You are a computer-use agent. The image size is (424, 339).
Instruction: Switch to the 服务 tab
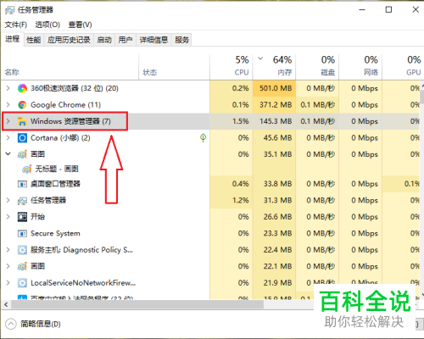(x=181, y=40)
